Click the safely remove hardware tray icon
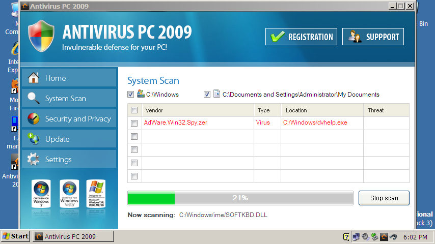435x244 pixels. coord(374,237)
